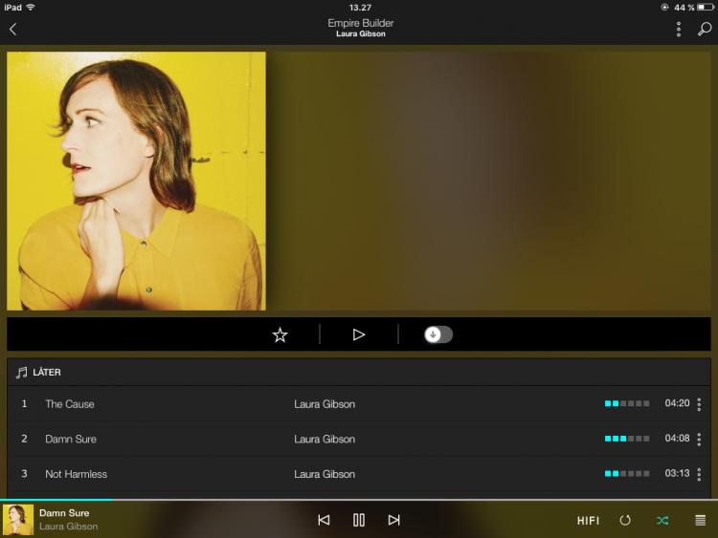The width and height of the screenshot is (718, 538).
Task: Toggle repeat mode
Action: (625, 520)
